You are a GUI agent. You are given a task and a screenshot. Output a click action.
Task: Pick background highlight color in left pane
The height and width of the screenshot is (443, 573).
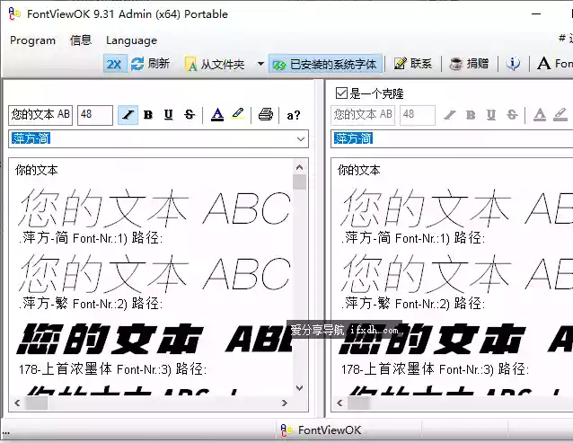click(x=238, y=114)
